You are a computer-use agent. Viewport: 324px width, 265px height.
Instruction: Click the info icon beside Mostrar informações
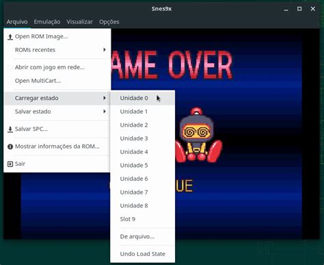(10, 147)
